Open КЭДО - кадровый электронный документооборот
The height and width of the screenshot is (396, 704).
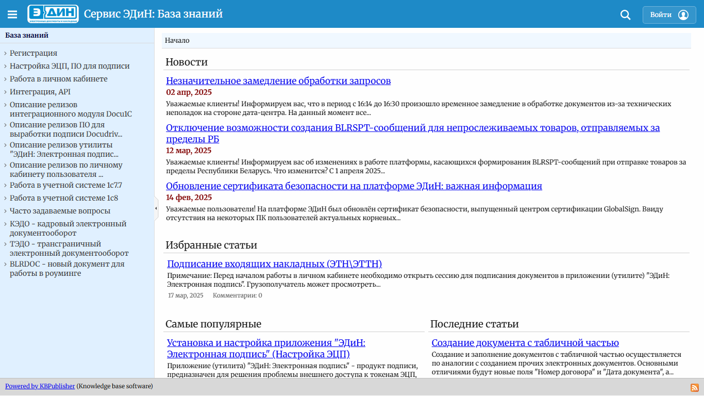pos(68,228)
